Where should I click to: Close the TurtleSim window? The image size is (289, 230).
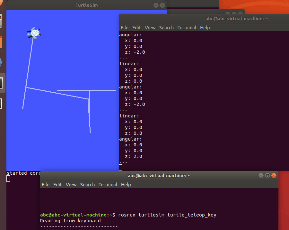(x=162, y=5)
